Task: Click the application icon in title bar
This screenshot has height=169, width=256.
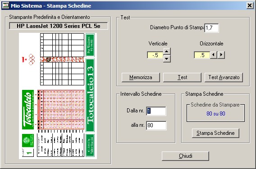Action: click(x=5, y=5)
